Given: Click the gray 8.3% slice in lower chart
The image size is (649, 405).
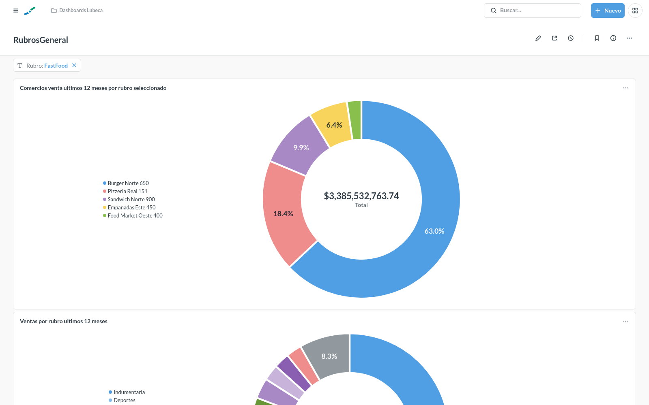Looking at the screenshot, I should click(329, 356).
